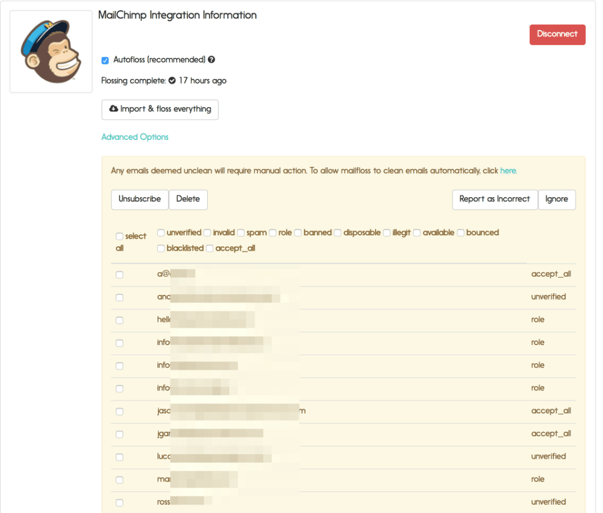This screenshot has width=603, height=513.
Task: Select the checkbox for the 'lucc' email row
Action: click(120, 457)
